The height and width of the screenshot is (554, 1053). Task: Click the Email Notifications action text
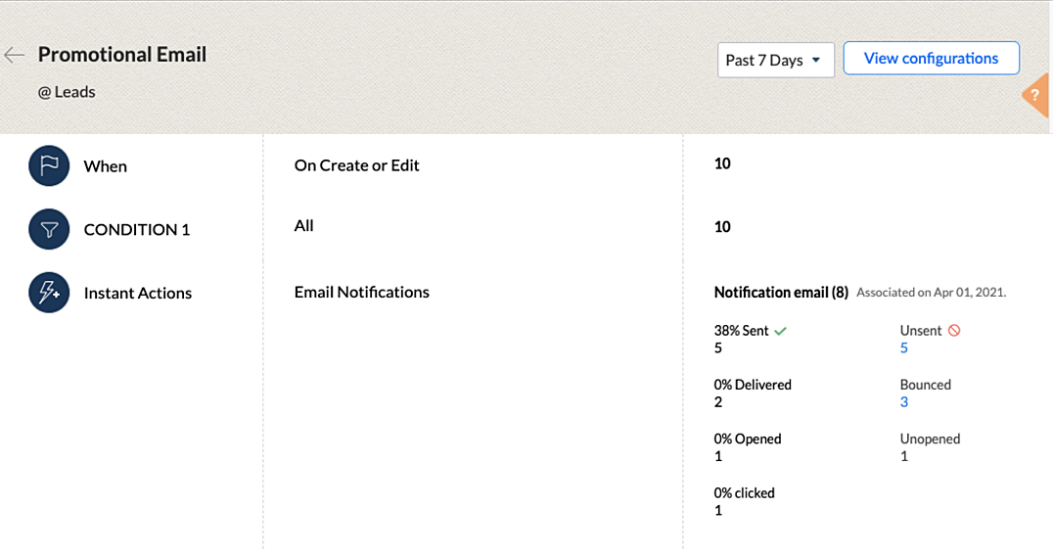[361, 292]
